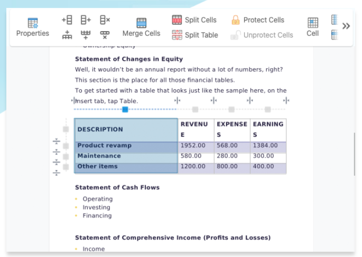Click insert row below icon
Image resolution: width=362 pixels, height=257 pixels.
coord(86,35)
